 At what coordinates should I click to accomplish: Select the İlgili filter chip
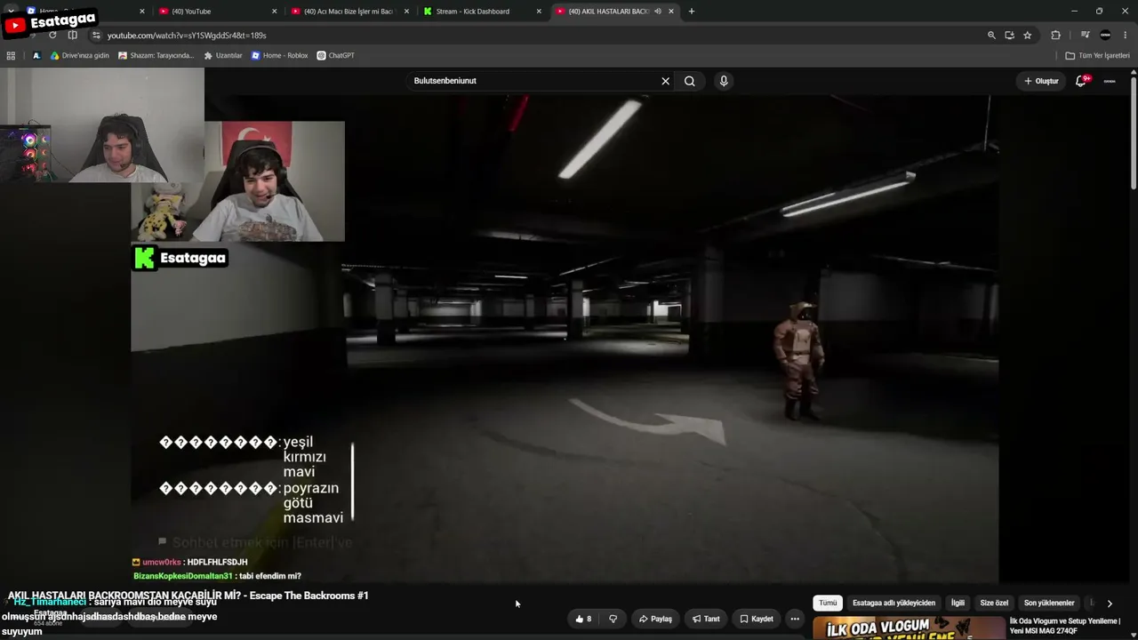pos(958,603)
